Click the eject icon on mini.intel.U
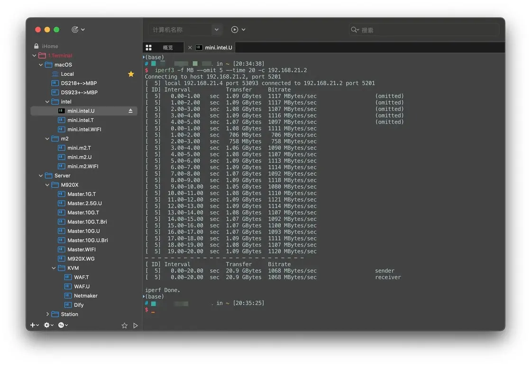The height and width of the screenshot is (365, 531). pos(130,111)
